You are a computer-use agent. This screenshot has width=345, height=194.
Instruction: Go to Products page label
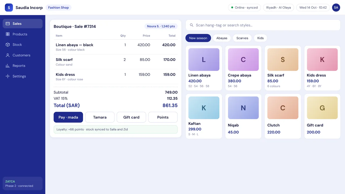coord(20,34)
